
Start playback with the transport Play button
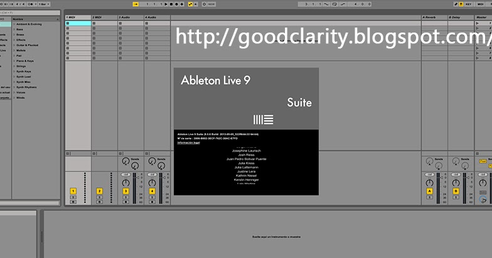pyautogui.click(x=166, y=4)
